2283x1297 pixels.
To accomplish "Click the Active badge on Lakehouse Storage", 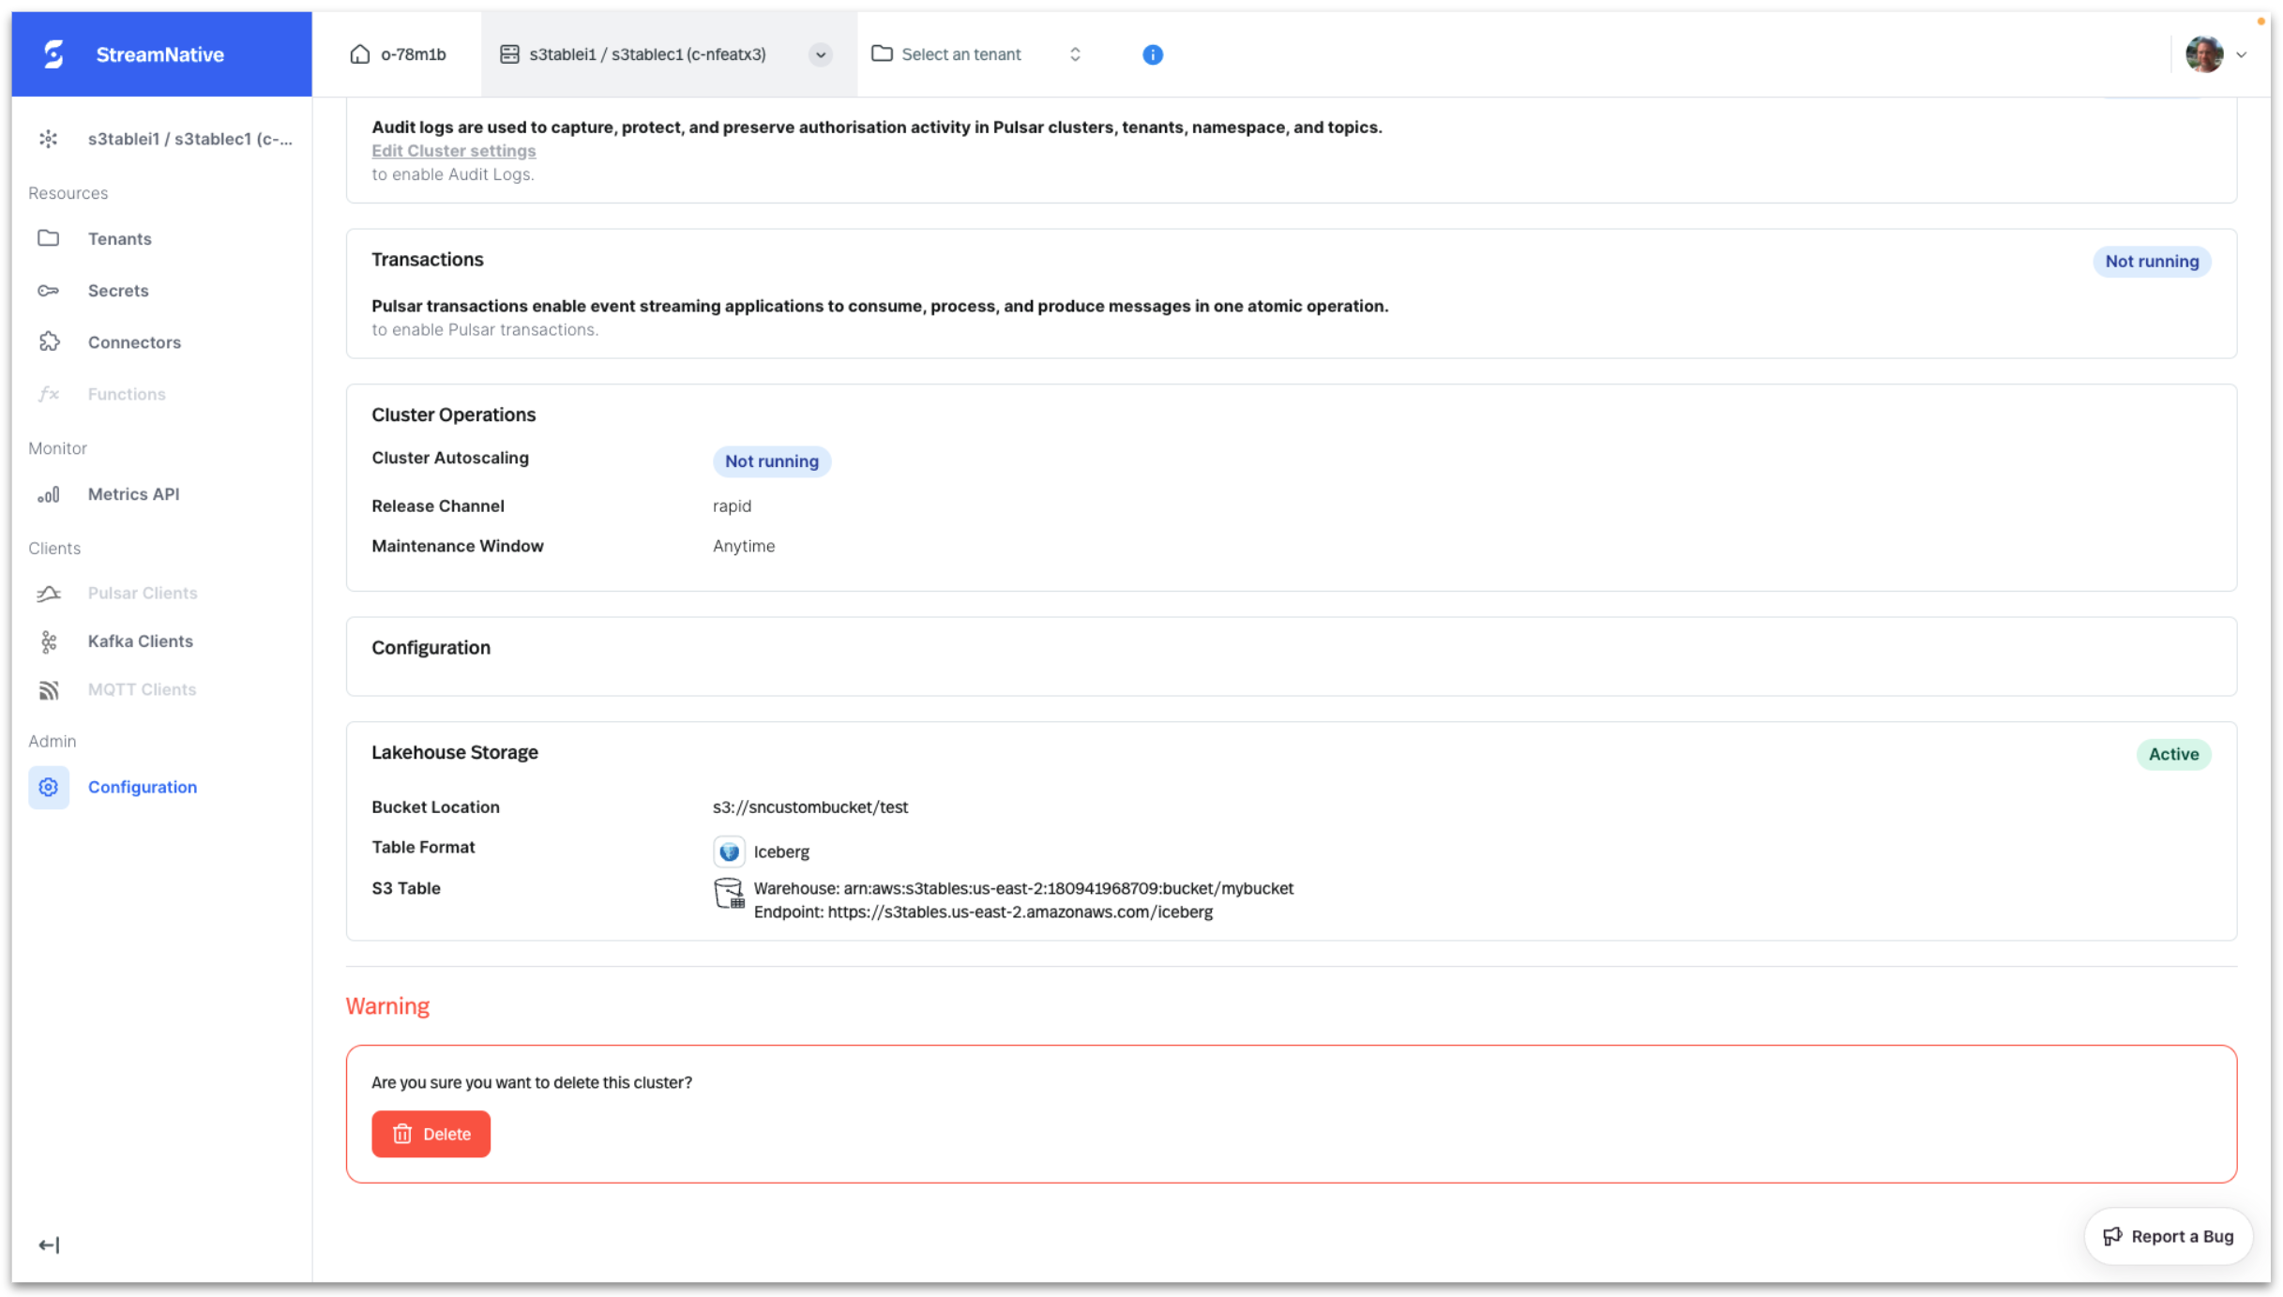I will click(x=2172, y=754).
